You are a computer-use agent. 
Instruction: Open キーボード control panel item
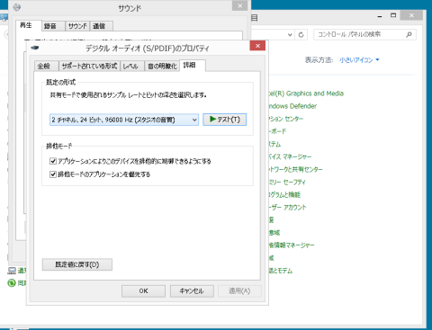277,131
